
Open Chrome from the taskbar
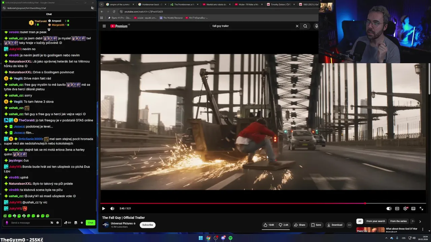point(208,238)
